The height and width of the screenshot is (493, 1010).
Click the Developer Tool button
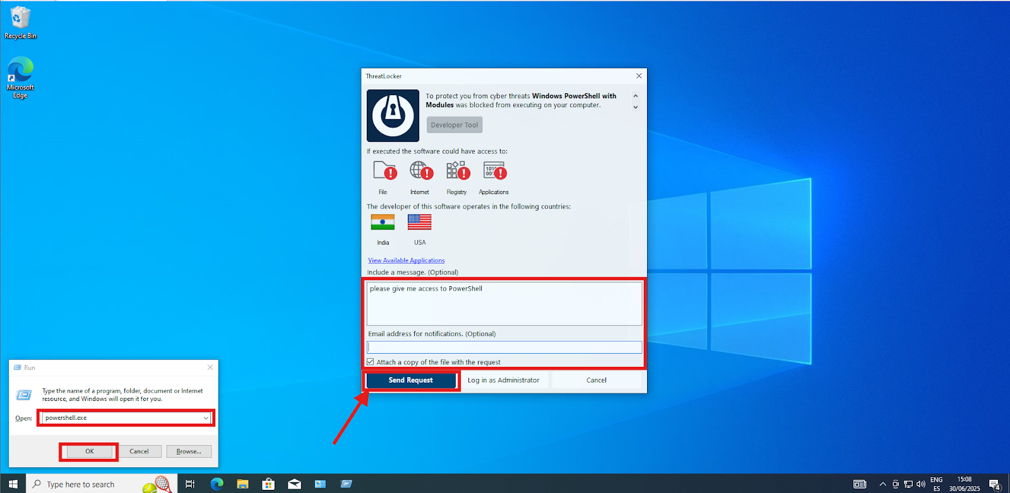pyautogui.click(x=454, y=125)
